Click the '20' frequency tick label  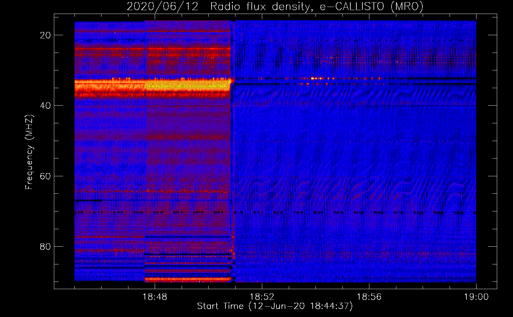[45, 35]
